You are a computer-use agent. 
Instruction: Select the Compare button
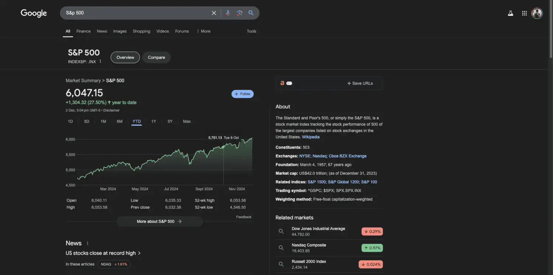[x=156, y=58]
